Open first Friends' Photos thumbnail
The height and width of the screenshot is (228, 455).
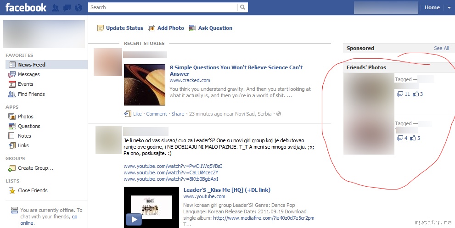[369, 93]
